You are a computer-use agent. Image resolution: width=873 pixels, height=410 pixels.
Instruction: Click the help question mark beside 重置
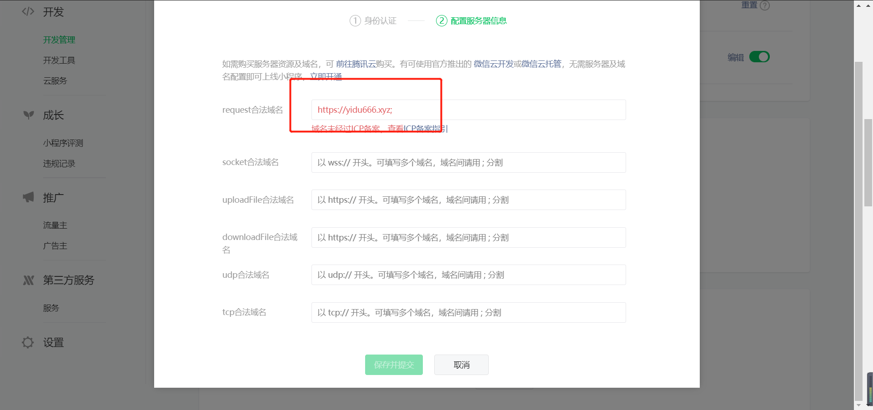tap(765, 5)
